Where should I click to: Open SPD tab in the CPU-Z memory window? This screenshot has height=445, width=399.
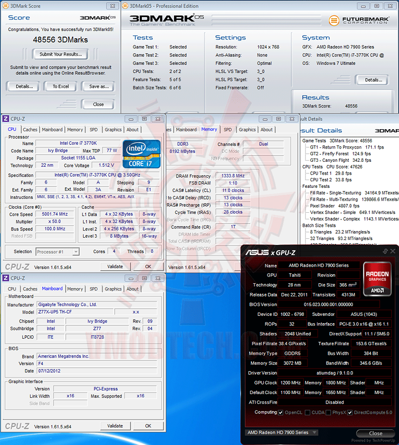228,130
